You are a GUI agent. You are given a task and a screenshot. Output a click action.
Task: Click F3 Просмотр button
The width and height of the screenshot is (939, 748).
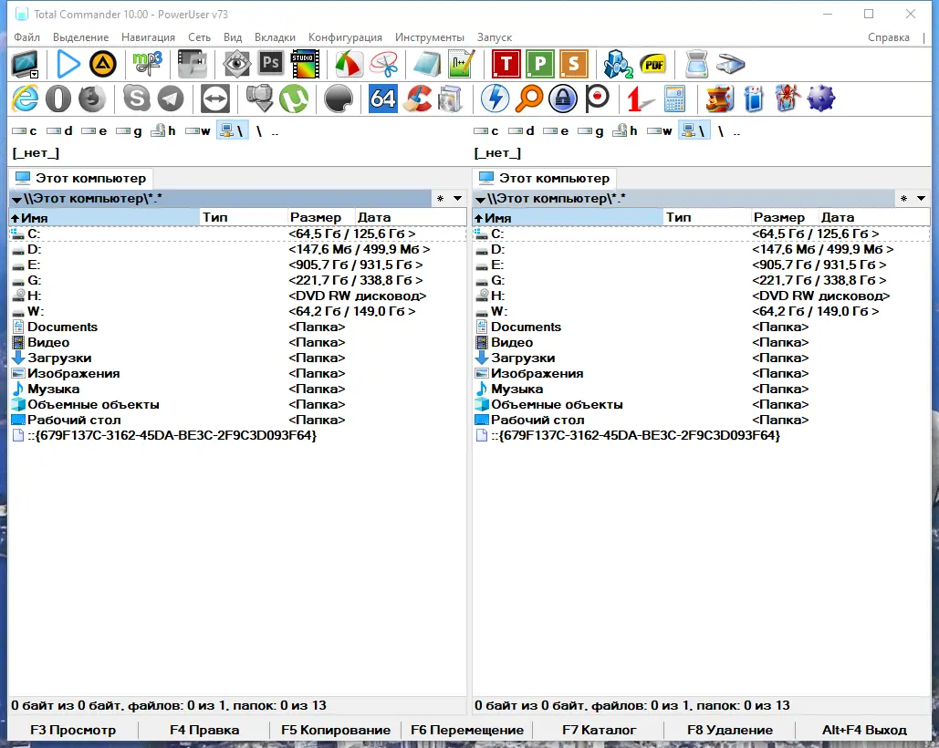click(x=73, y=730)
